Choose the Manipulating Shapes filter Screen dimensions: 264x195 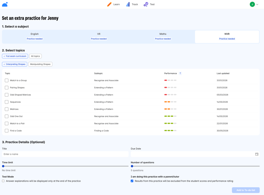pyautogui.click(x=40, y=64)
